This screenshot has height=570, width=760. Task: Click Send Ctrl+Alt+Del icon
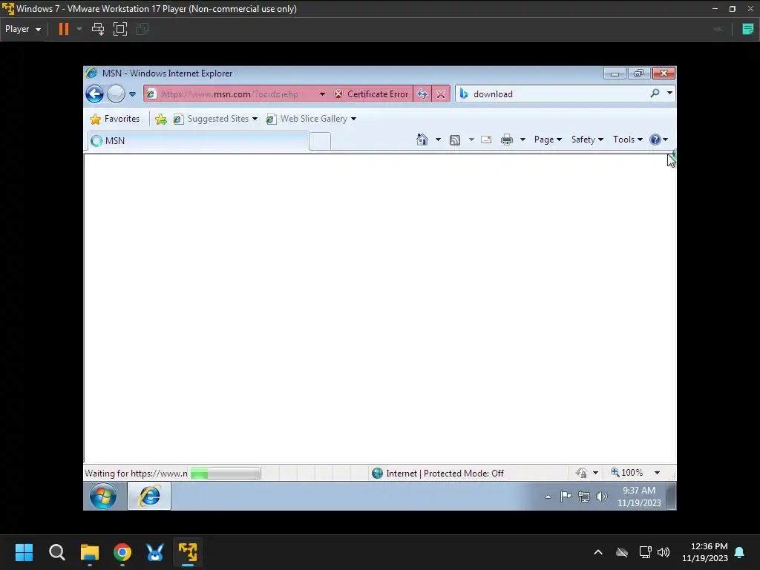(98, 29)
